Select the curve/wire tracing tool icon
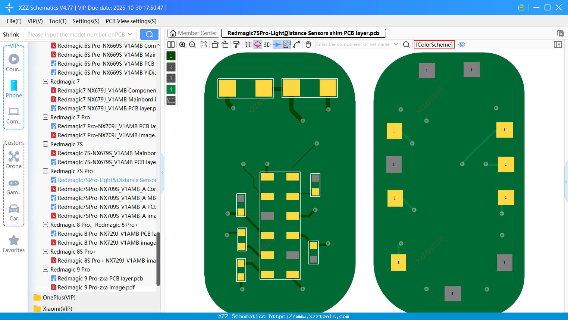The height and width of the screenshot is (320, 568). tap(297, 44)
